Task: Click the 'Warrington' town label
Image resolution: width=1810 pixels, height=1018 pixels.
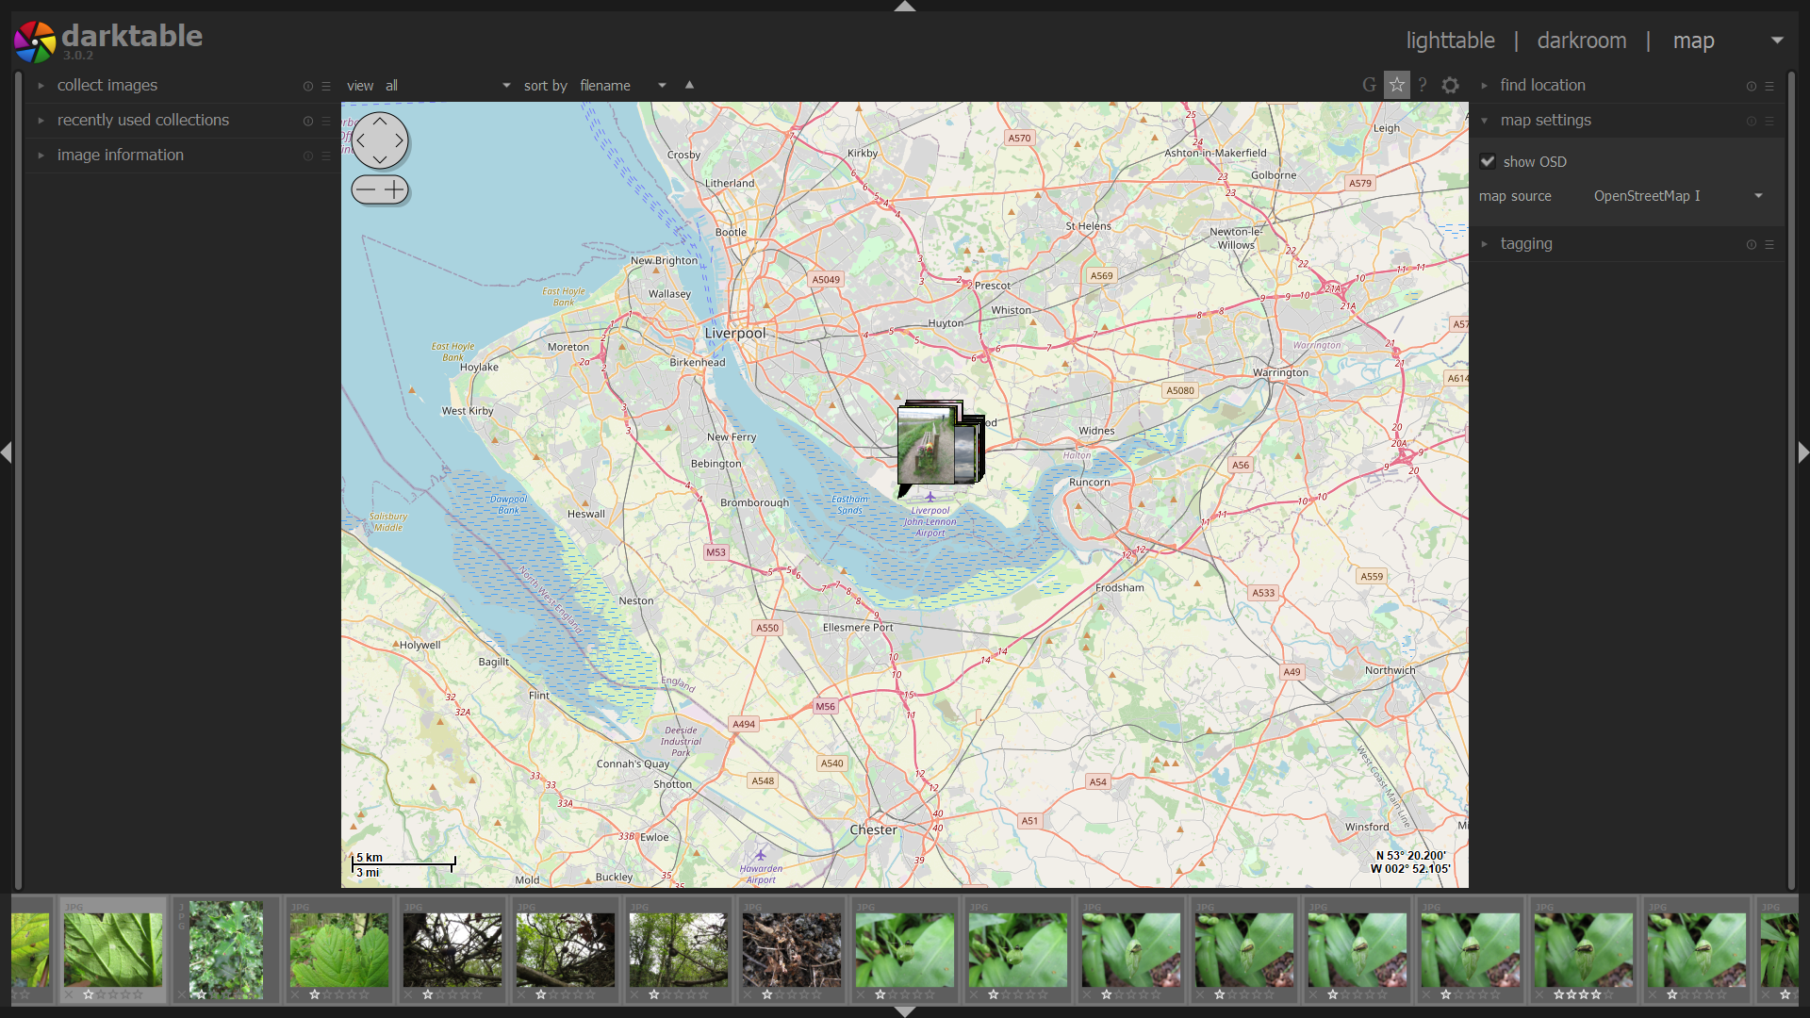Action: 1280,372
